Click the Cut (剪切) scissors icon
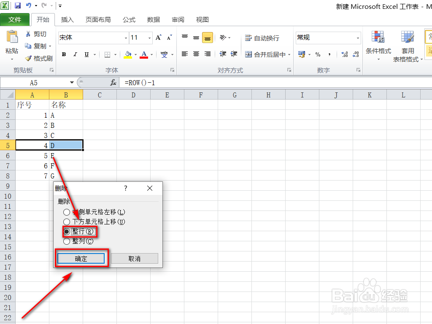Viewport: 432px width, 324px height. pos(28,34)
